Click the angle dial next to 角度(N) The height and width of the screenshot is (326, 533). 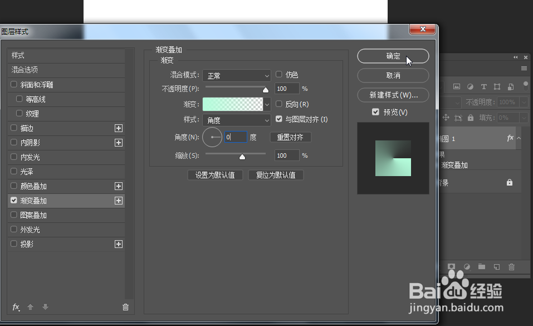pyautogui.click(x=212, y=137)
